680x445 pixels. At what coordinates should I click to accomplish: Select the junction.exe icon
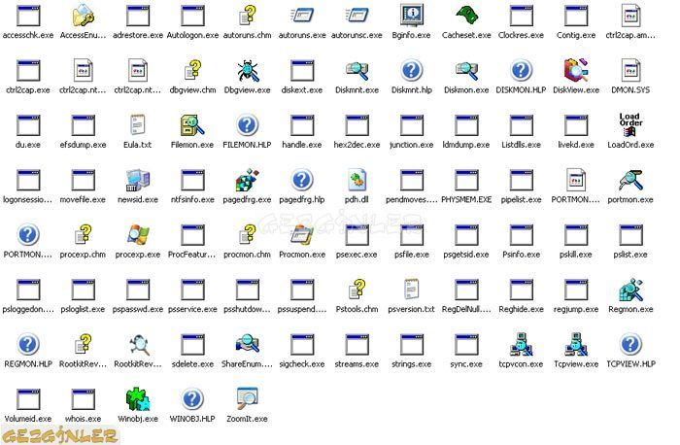coord(412,125)
